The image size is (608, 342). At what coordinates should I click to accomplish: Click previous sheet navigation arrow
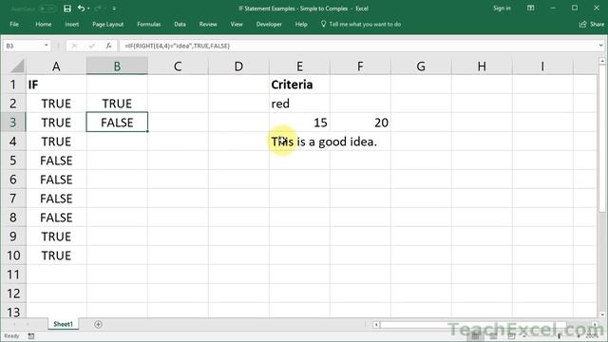14,324
